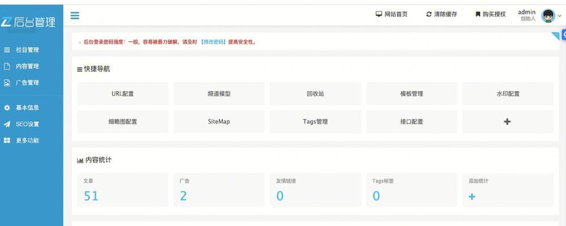Image resolution: width=566 pixels, height=226 pixels.
Task: Toggle sidebar with the hamburger menu icon
Action: 75,15
